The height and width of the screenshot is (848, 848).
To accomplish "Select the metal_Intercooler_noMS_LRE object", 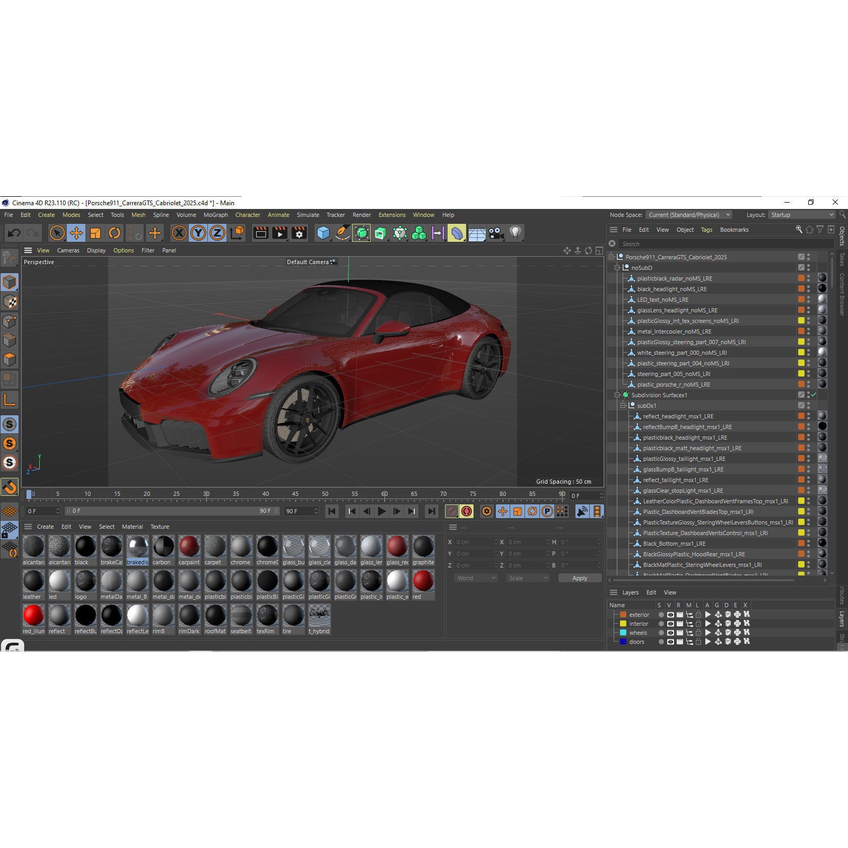I will (x=674, y=331).
